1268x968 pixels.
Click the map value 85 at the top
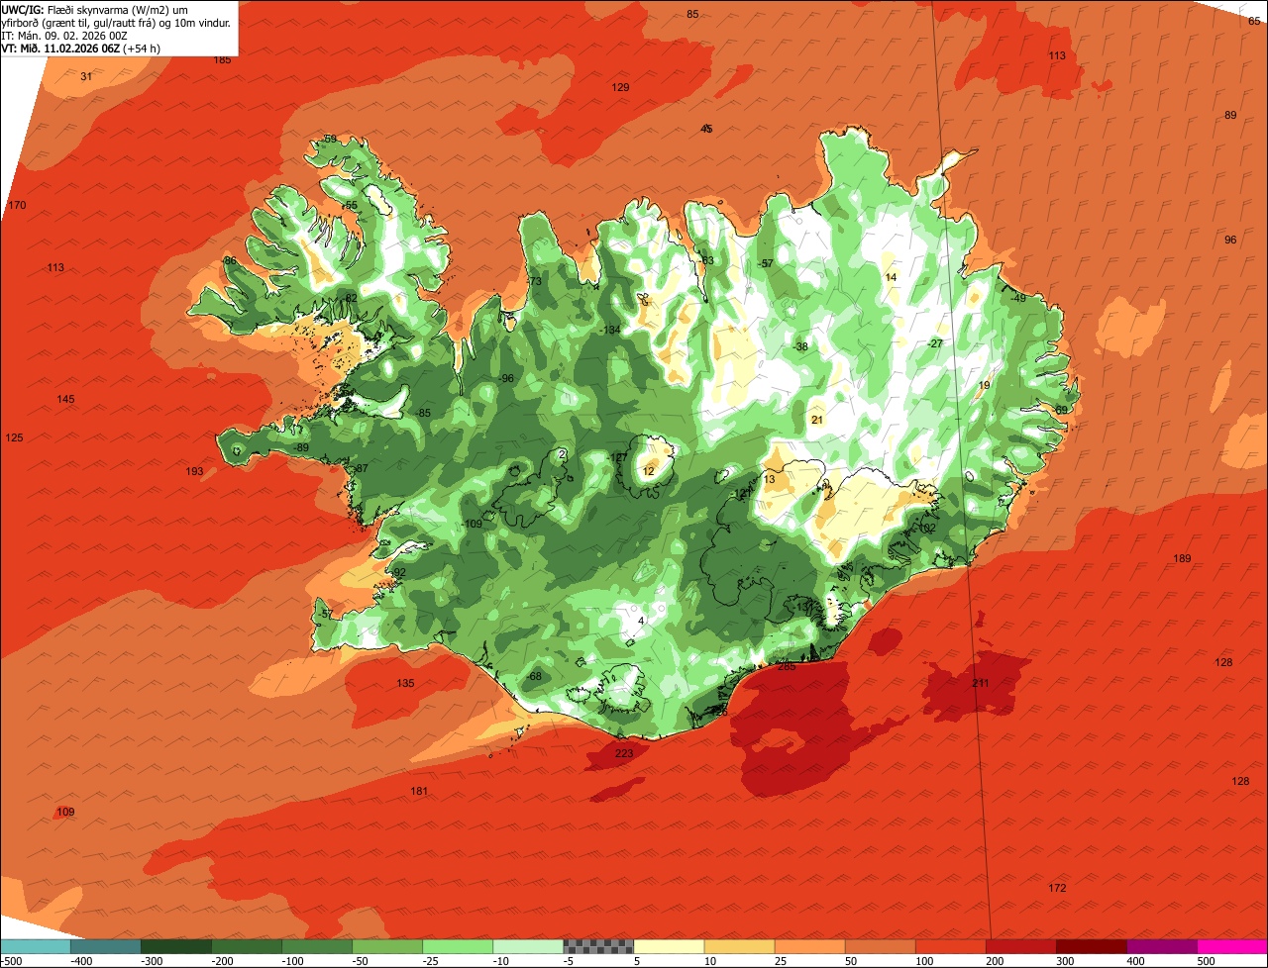[692, 14]
